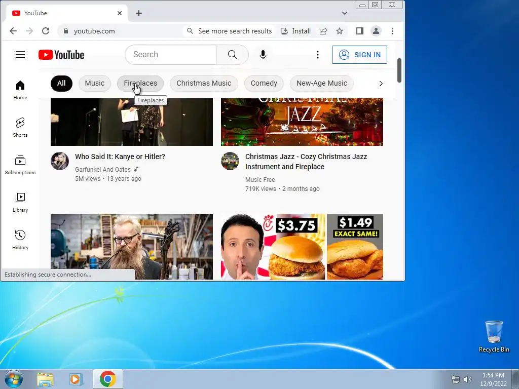Screen dimensions: 519x389
Task: Open Chrome three-dot menu
Action: [x=393, y=31]
